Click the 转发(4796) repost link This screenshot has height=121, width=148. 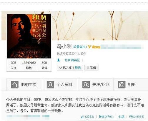click(106, 117)
